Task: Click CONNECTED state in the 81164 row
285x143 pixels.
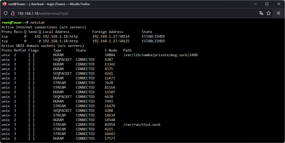Action: tap(85, 87)
